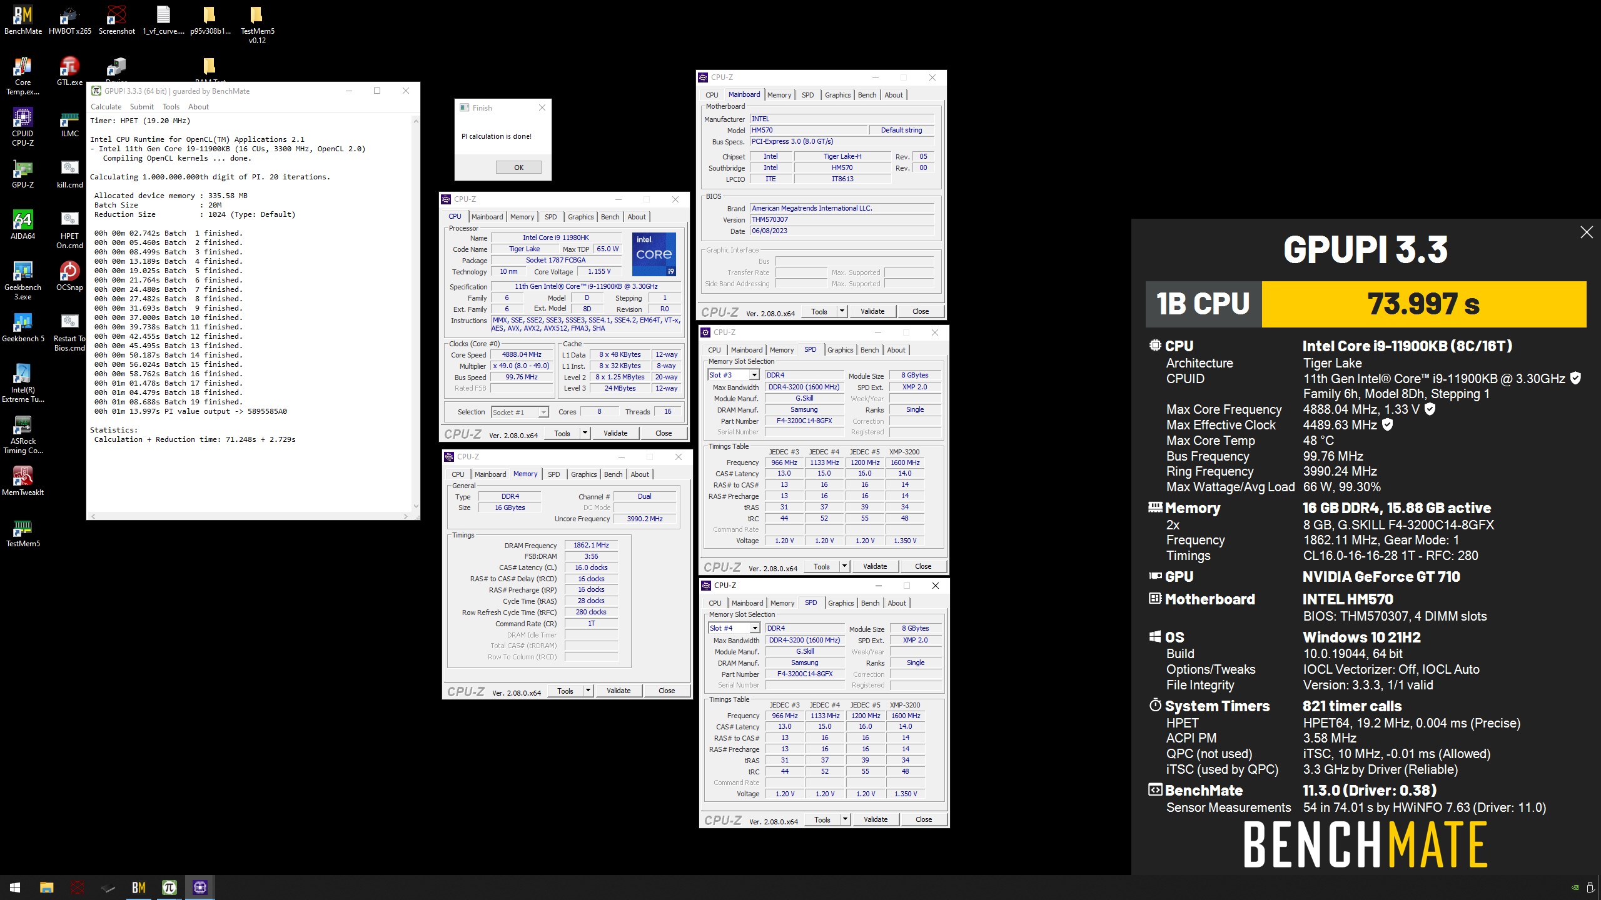
Task: Click Validate in the CPU-Z CPU window
Action: point(615,433)
